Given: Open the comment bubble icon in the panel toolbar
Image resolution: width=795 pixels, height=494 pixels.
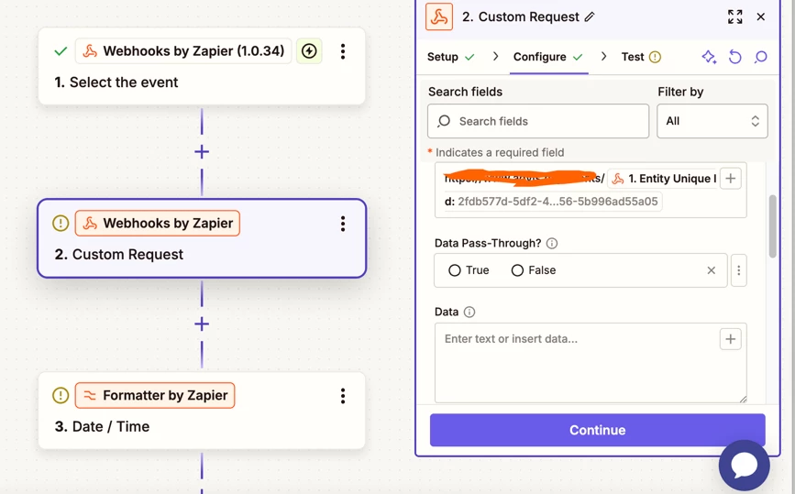Looking at the screenshot, I should click(x=760, y=57).
